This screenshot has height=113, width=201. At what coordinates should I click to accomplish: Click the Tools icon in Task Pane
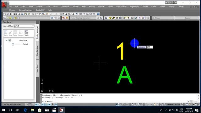pos(26,33)
